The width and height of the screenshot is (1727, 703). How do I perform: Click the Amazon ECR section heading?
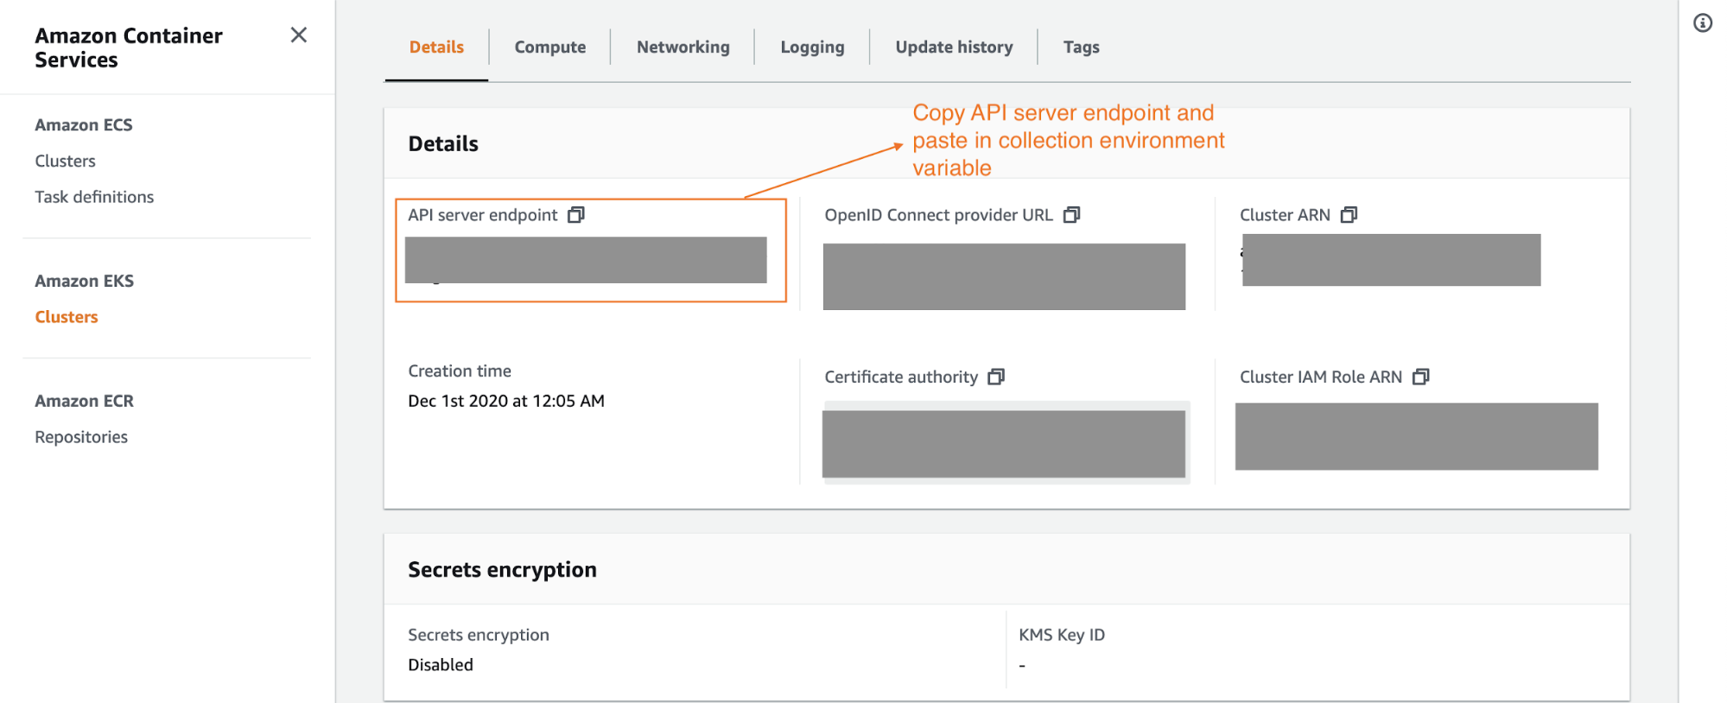[x=85, y=402]
